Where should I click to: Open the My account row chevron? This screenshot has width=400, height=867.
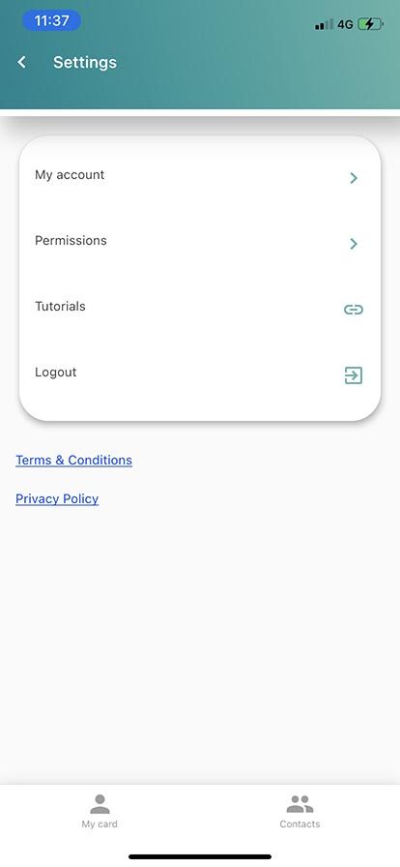354,178
